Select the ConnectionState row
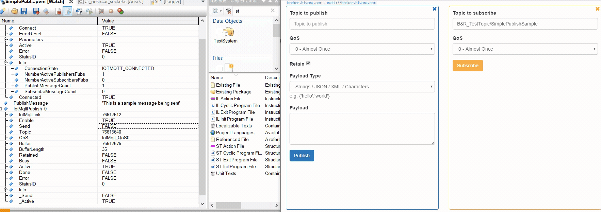The height and width of the screenshot is (212, 601). [x=99, y=68]
